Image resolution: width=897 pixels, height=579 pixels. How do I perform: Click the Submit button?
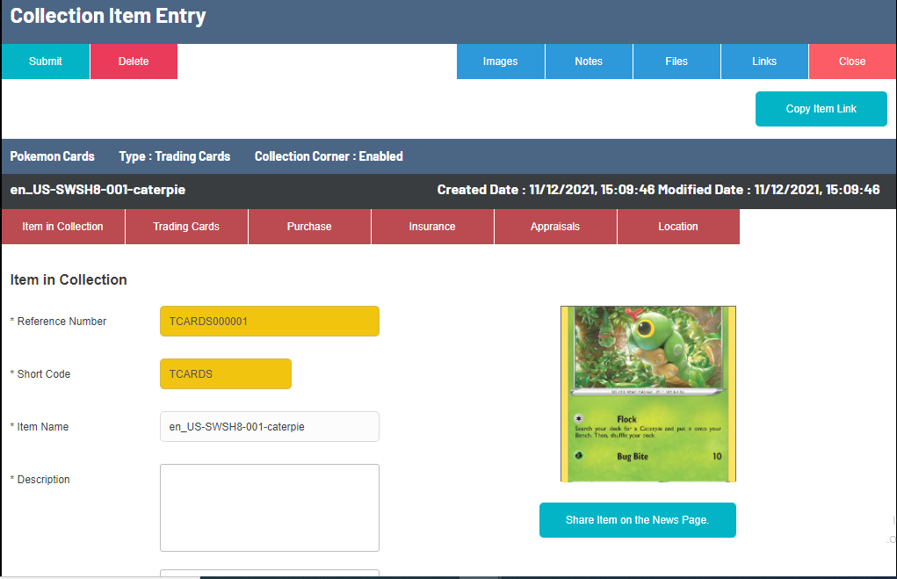[46, 62]
